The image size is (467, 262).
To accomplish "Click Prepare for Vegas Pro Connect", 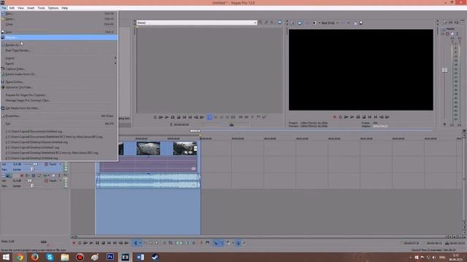I will [x=59, y=95].
